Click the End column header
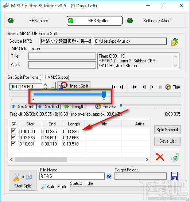This screenshot has width=190, height=202. click(x=52, y=124)
